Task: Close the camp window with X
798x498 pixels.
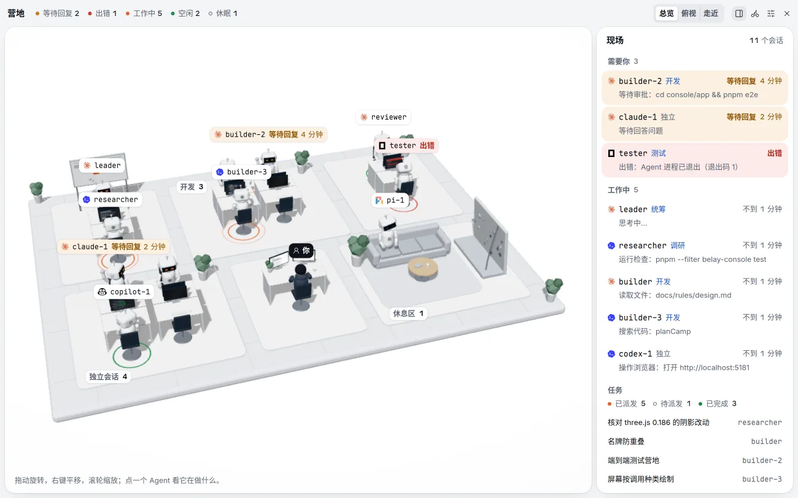Action: pos(787,13)
